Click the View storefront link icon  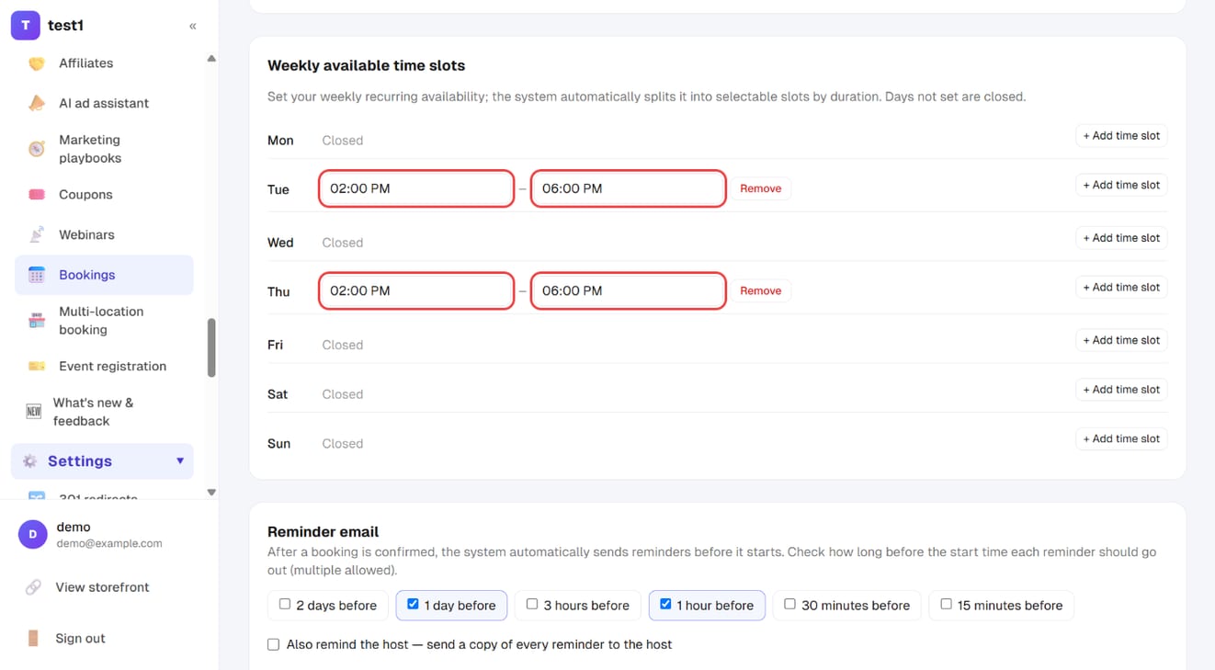tap(33, 587)
